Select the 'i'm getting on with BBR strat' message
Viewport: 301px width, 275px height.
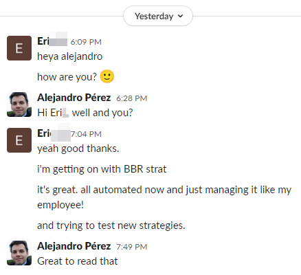click(102, 169)
